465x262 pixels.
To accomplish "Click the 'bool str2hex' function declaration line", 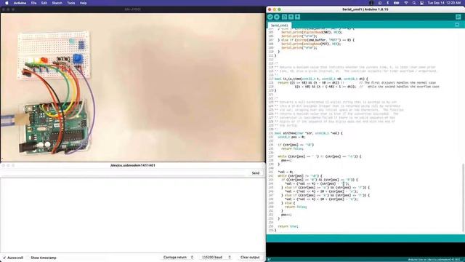I will coord(308,133).
